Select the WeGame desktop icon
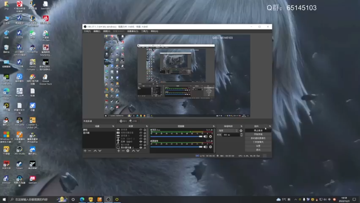 click(19, 121)
